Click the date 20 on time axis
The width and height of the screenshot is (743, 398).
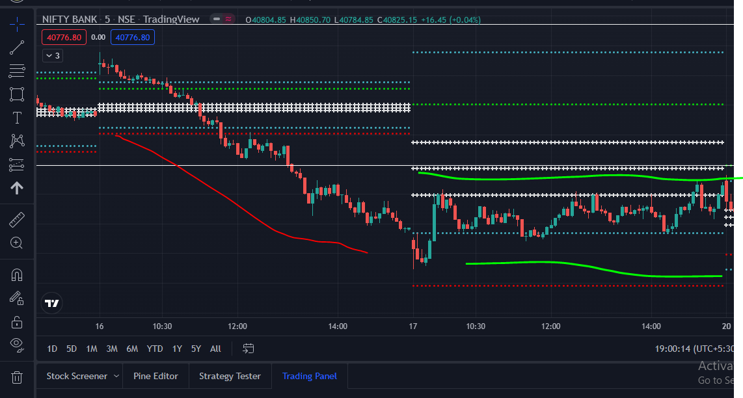[727, 326]
